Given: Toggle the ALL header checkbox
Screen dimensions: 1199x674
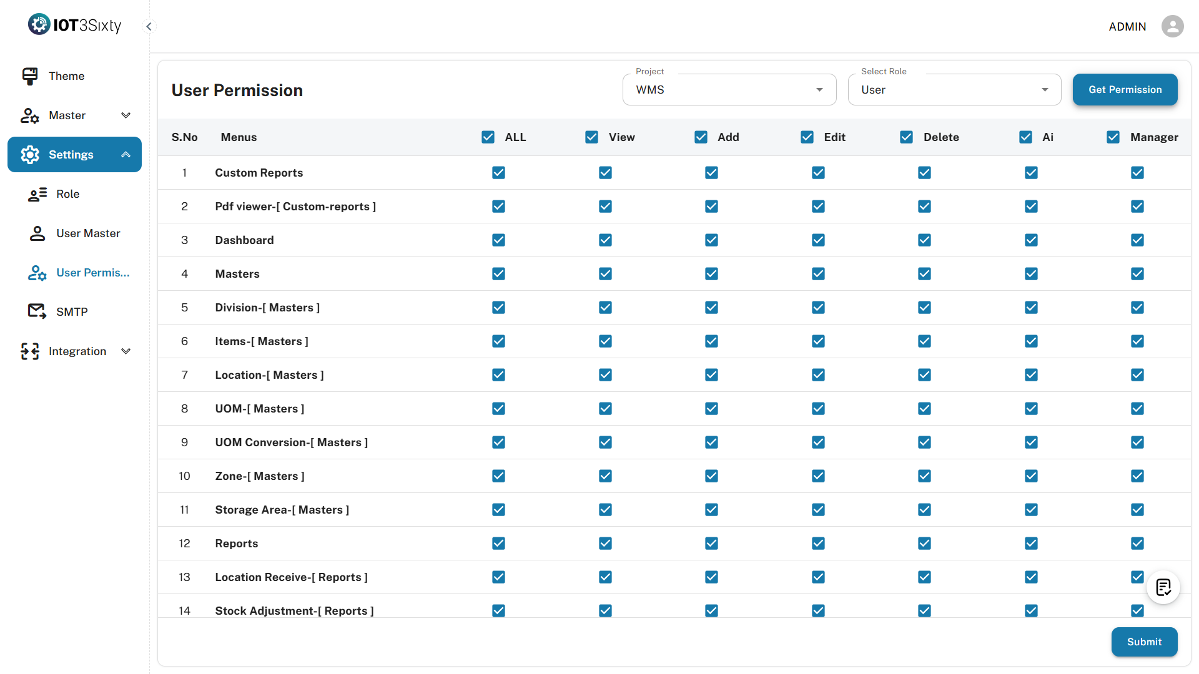Looking at the screenshot, I should [488, 137].
